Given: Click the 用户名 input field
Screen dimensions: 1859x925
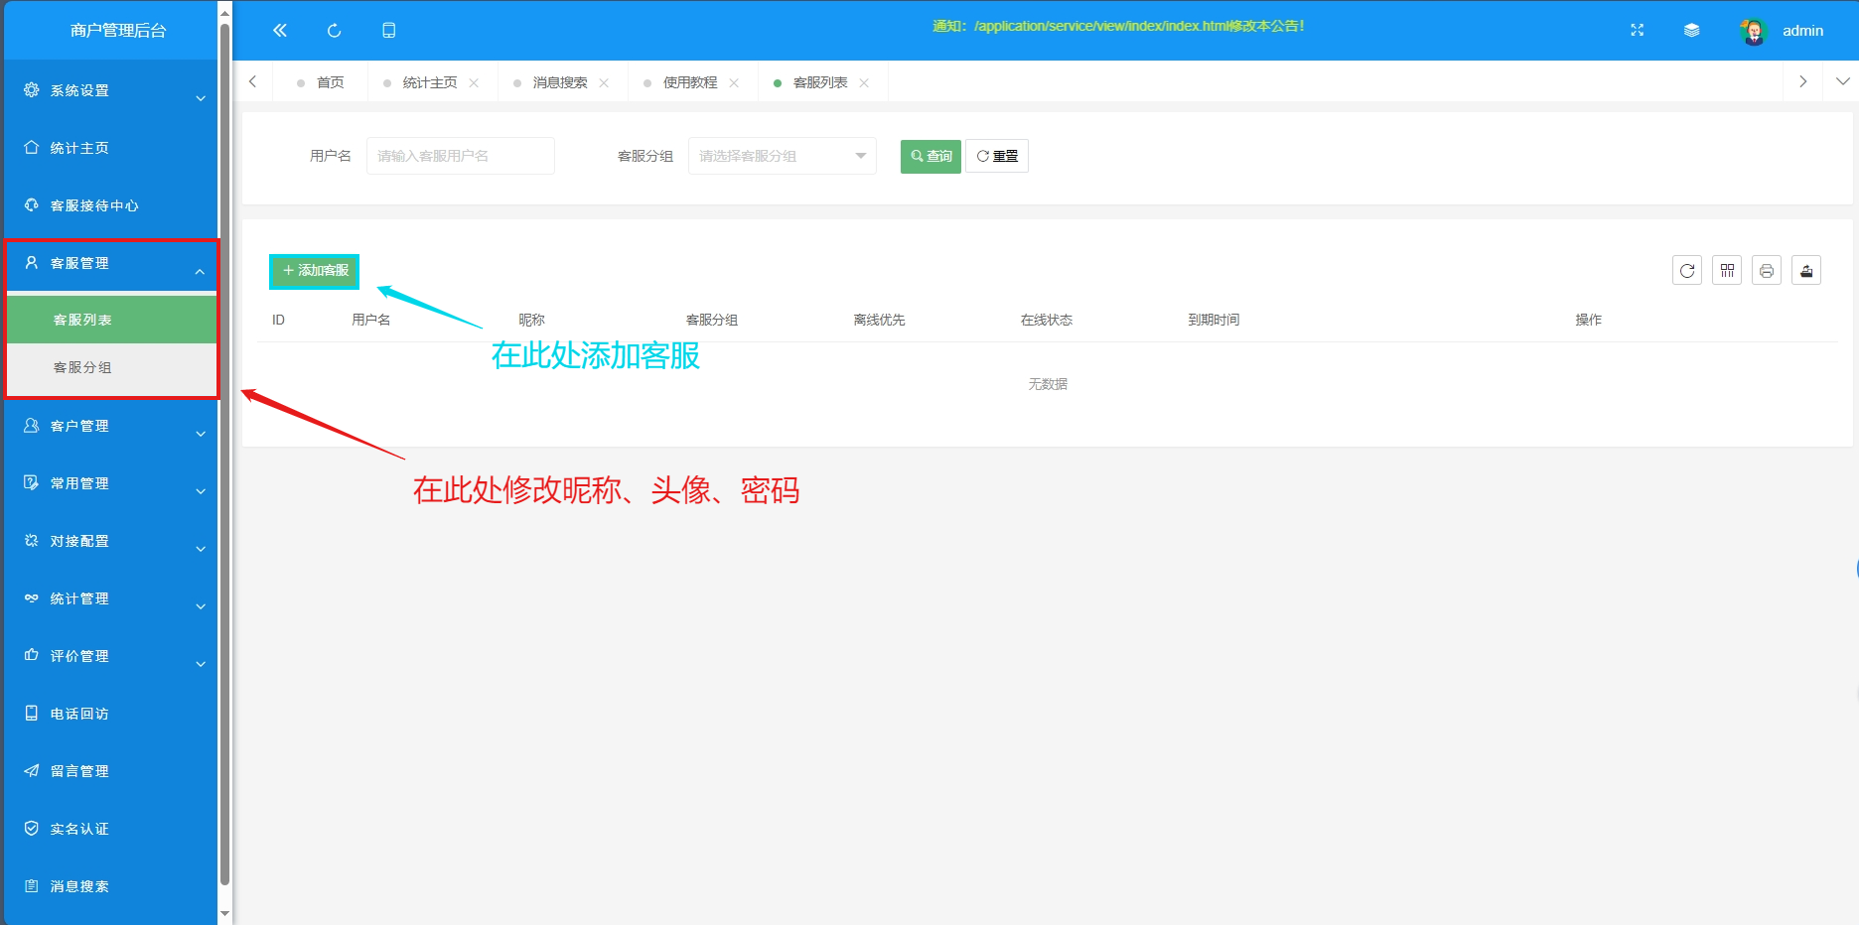Looking at the screenshot, I should point(460,156).
